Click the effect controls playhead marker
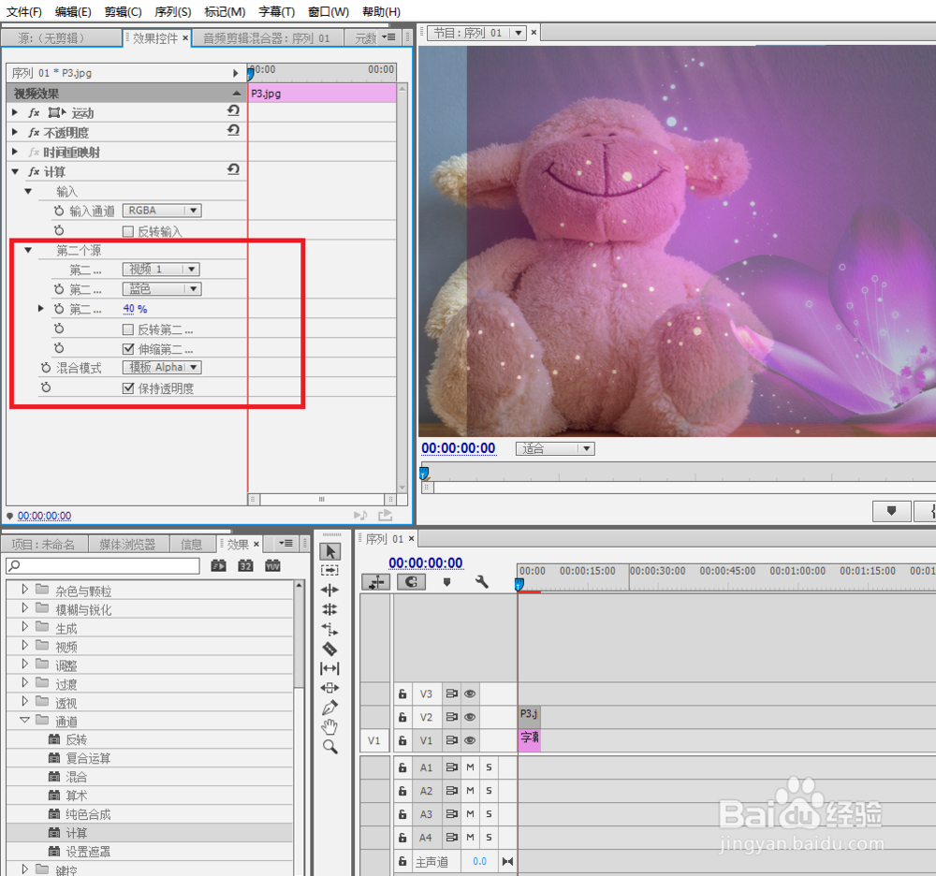Image resolution: width=936 pixels, height=876 pixels. tap(251, 74)
